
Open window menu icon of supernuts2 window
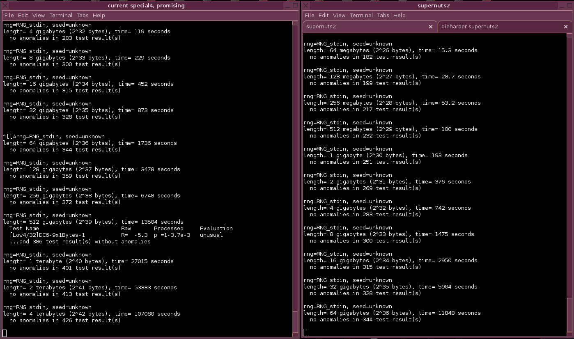(305, 5)
